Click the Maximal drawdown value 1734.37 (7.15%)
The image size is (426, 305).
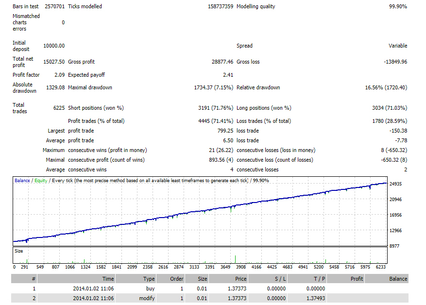[x=214, y=87]
